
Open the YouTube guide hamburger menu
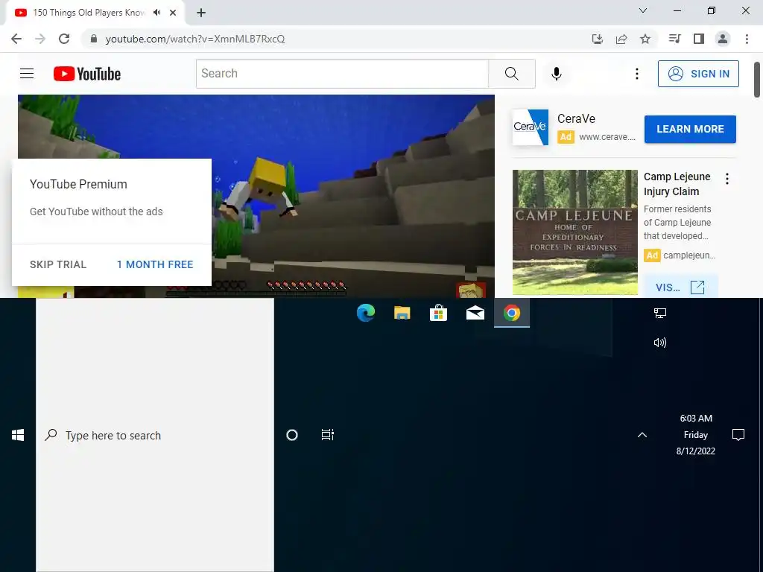[x=27, y=74]
